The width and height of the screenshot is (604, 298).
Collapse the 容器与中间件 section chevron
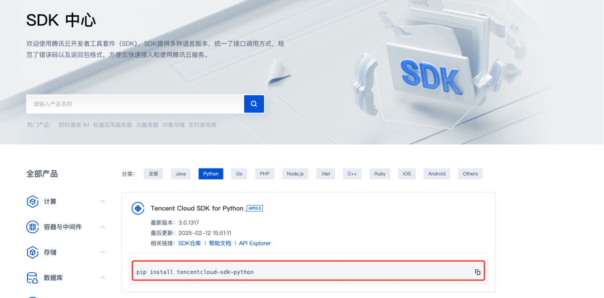tap(102, 227)
